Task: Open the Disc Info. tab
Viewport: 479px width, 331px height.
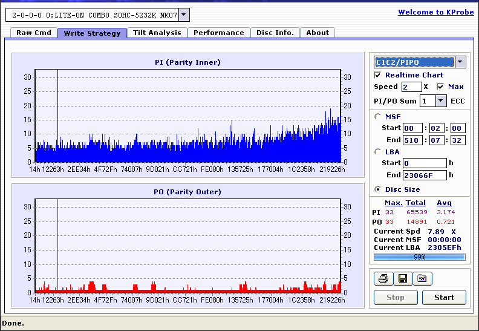Action: point(275,33)
